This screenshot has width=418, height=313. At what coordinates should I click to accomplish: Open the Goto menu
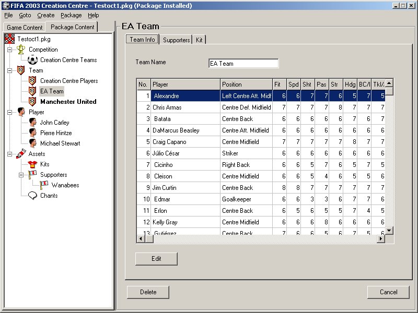point(25,15)
